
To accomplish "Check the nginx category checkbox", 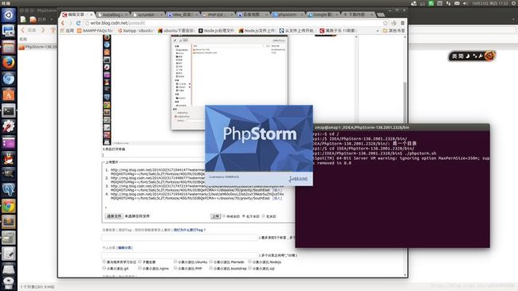I will 139,268.
